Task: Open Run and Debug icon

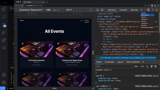Action: [4, 32]
